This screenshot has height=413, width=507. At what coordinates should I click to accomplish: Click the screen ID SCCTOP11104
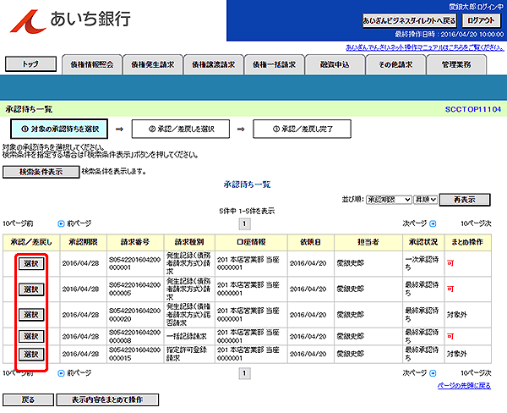tap(473, 109)
